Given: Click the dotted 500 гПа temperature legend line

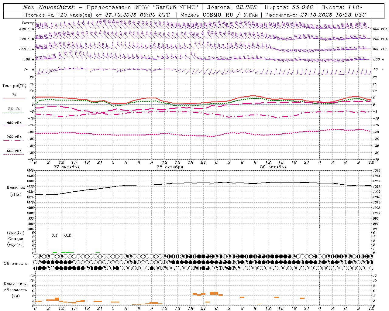Looking at the screenshot, I should pos(13,154).
